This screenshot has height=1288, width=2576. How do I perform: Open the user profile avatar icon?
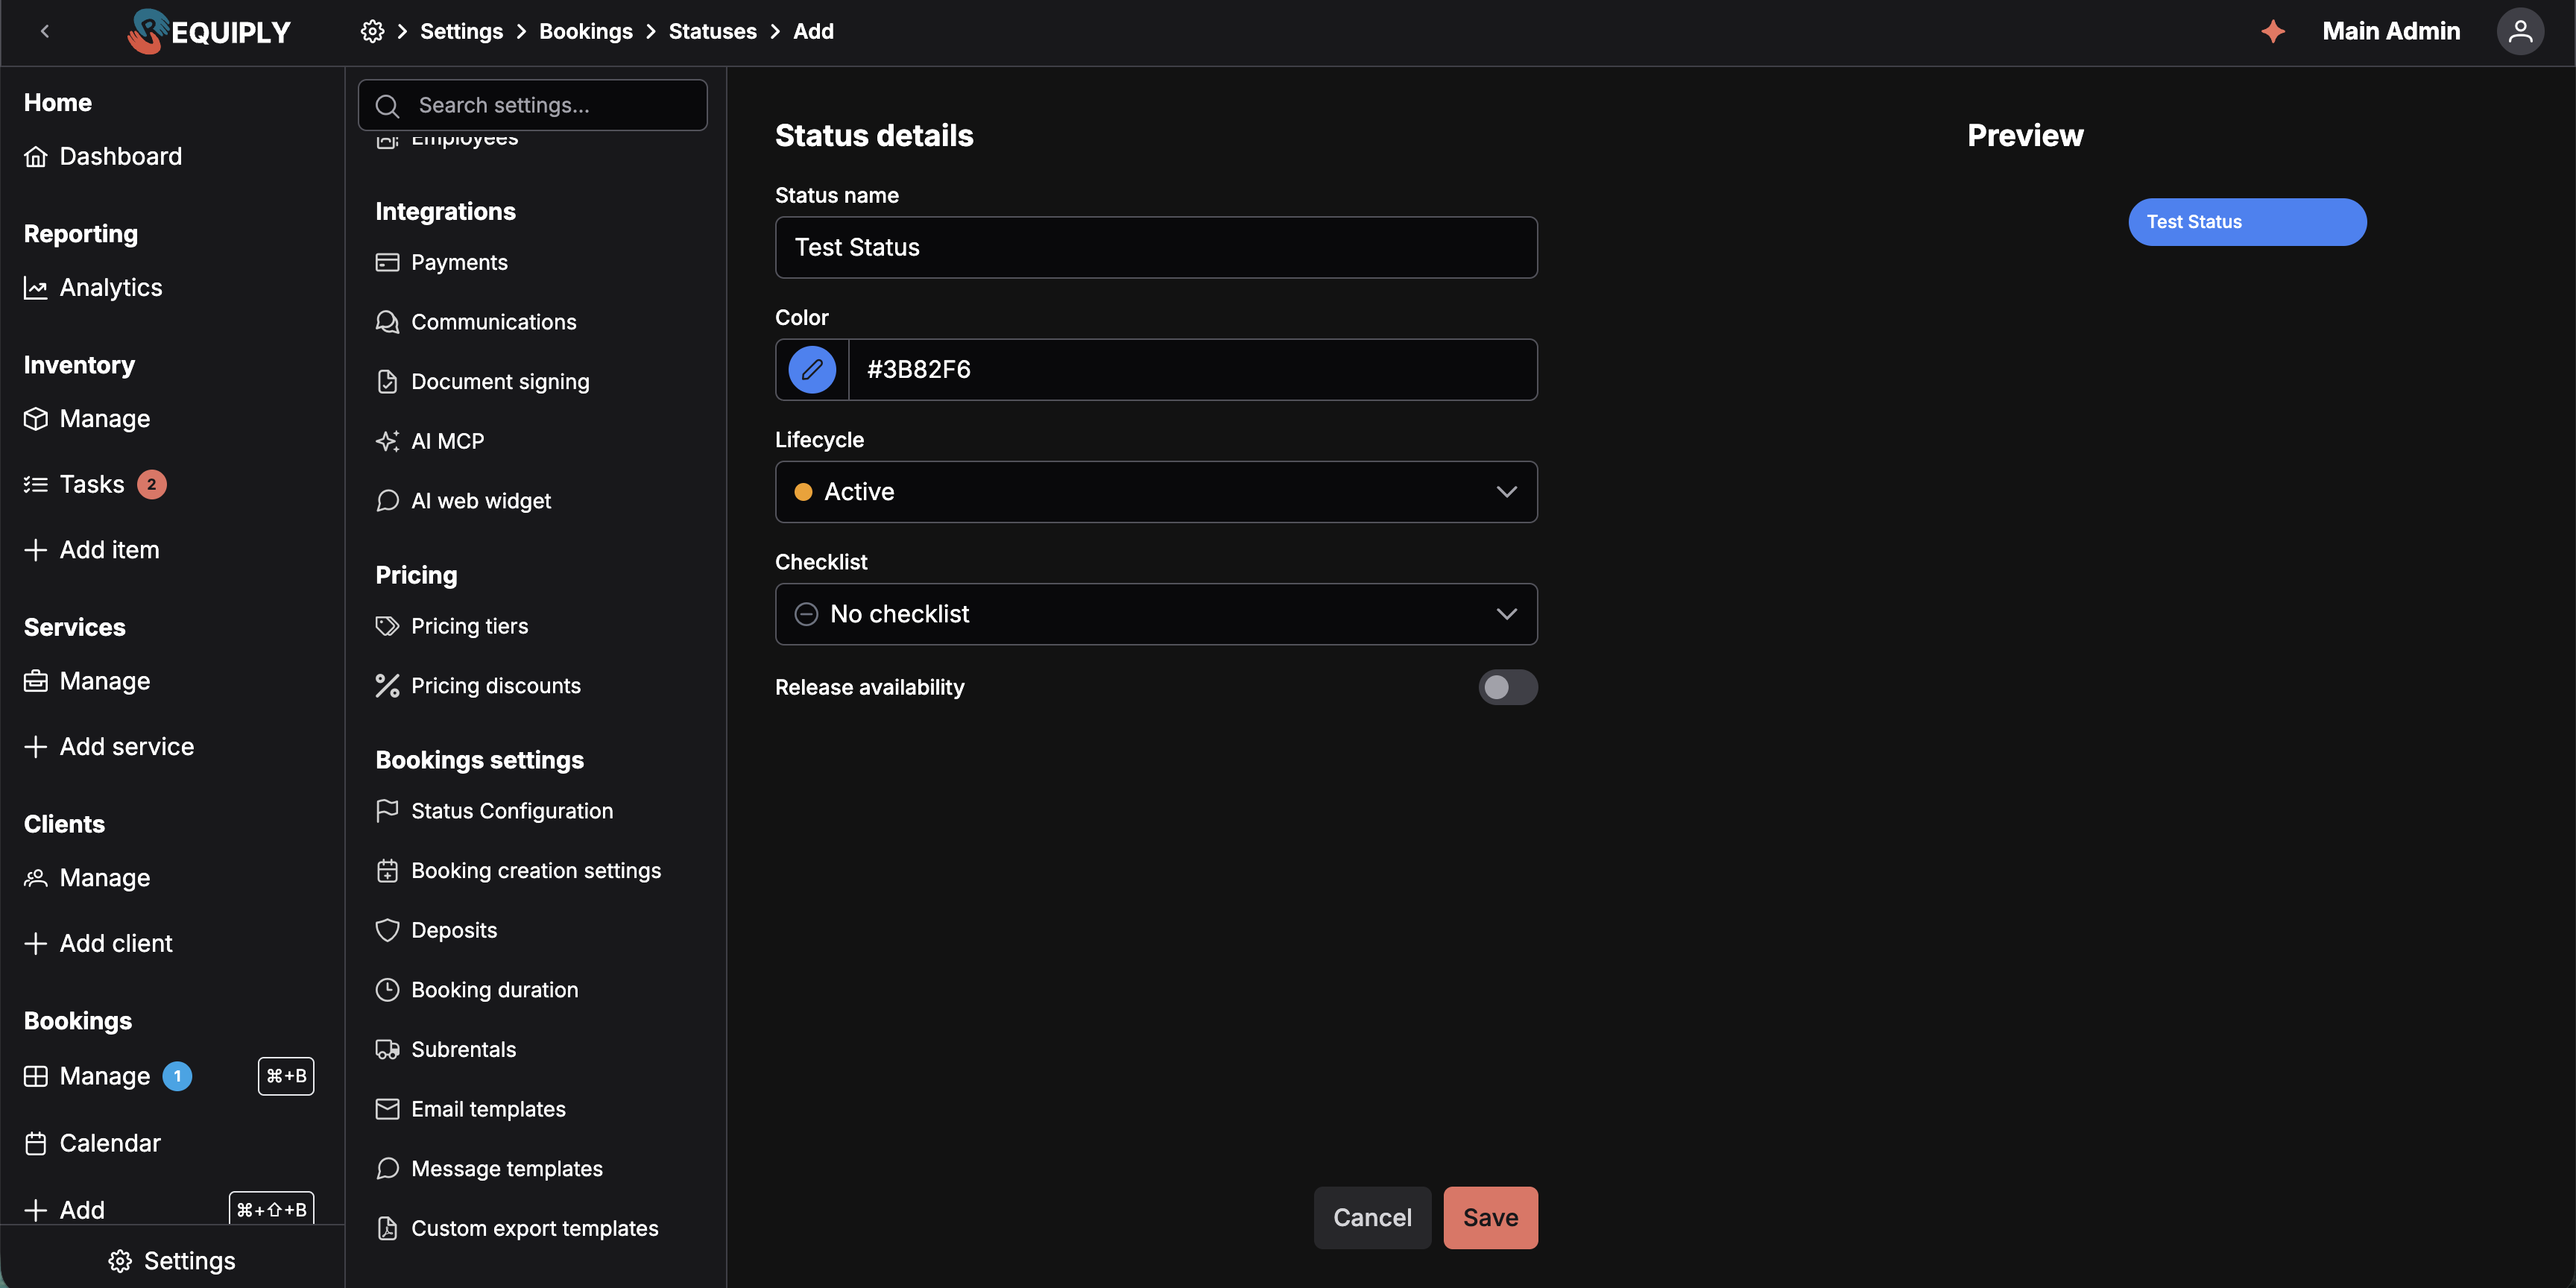pyautogui.click(x=2520, y=32)
